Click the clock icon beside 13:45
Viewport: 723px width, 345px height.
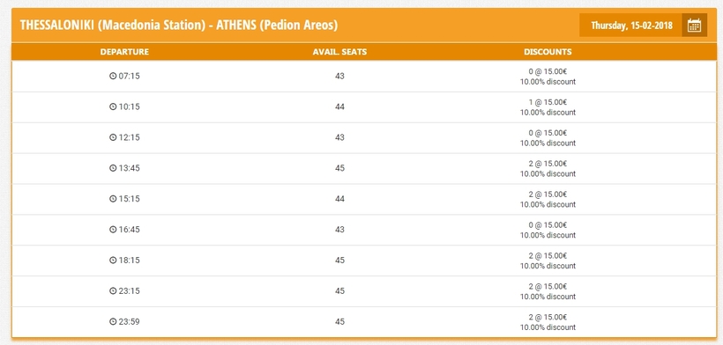[x=113, y=168]
